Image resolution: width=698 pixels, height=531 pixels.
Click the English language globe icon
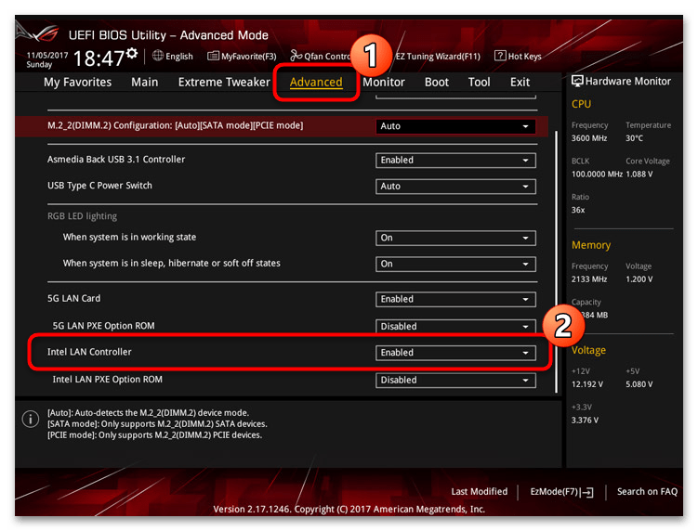tap(158, 56)
